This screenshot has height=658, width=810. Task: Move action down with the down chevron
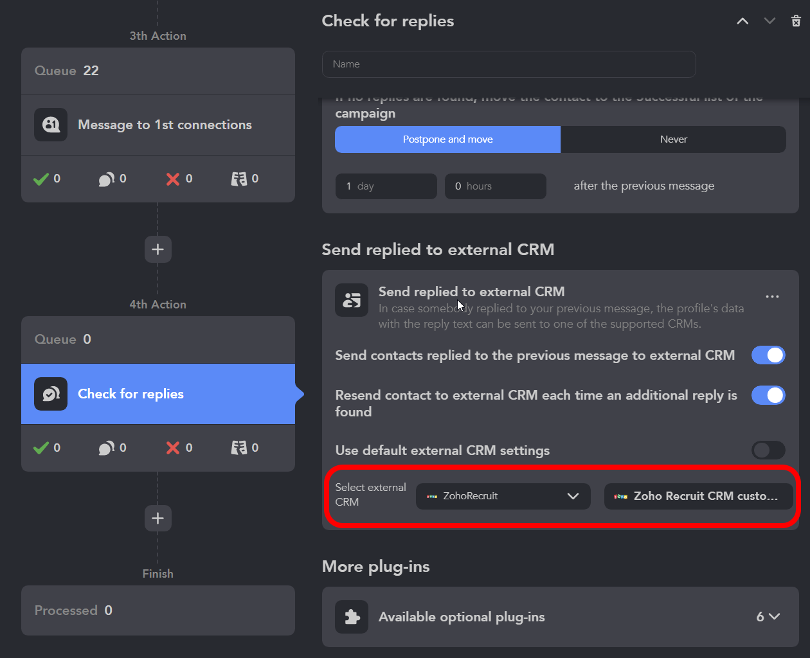pos(770,21)
